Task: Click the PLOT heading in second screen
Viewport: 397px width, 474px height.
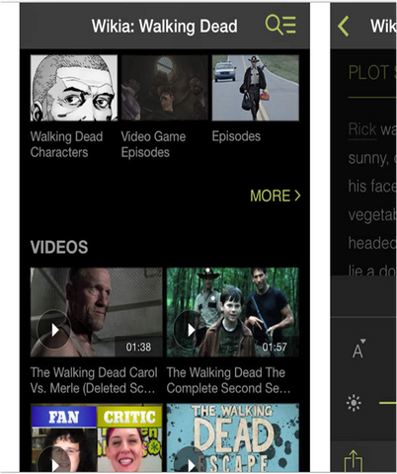Action: (372, 72)
